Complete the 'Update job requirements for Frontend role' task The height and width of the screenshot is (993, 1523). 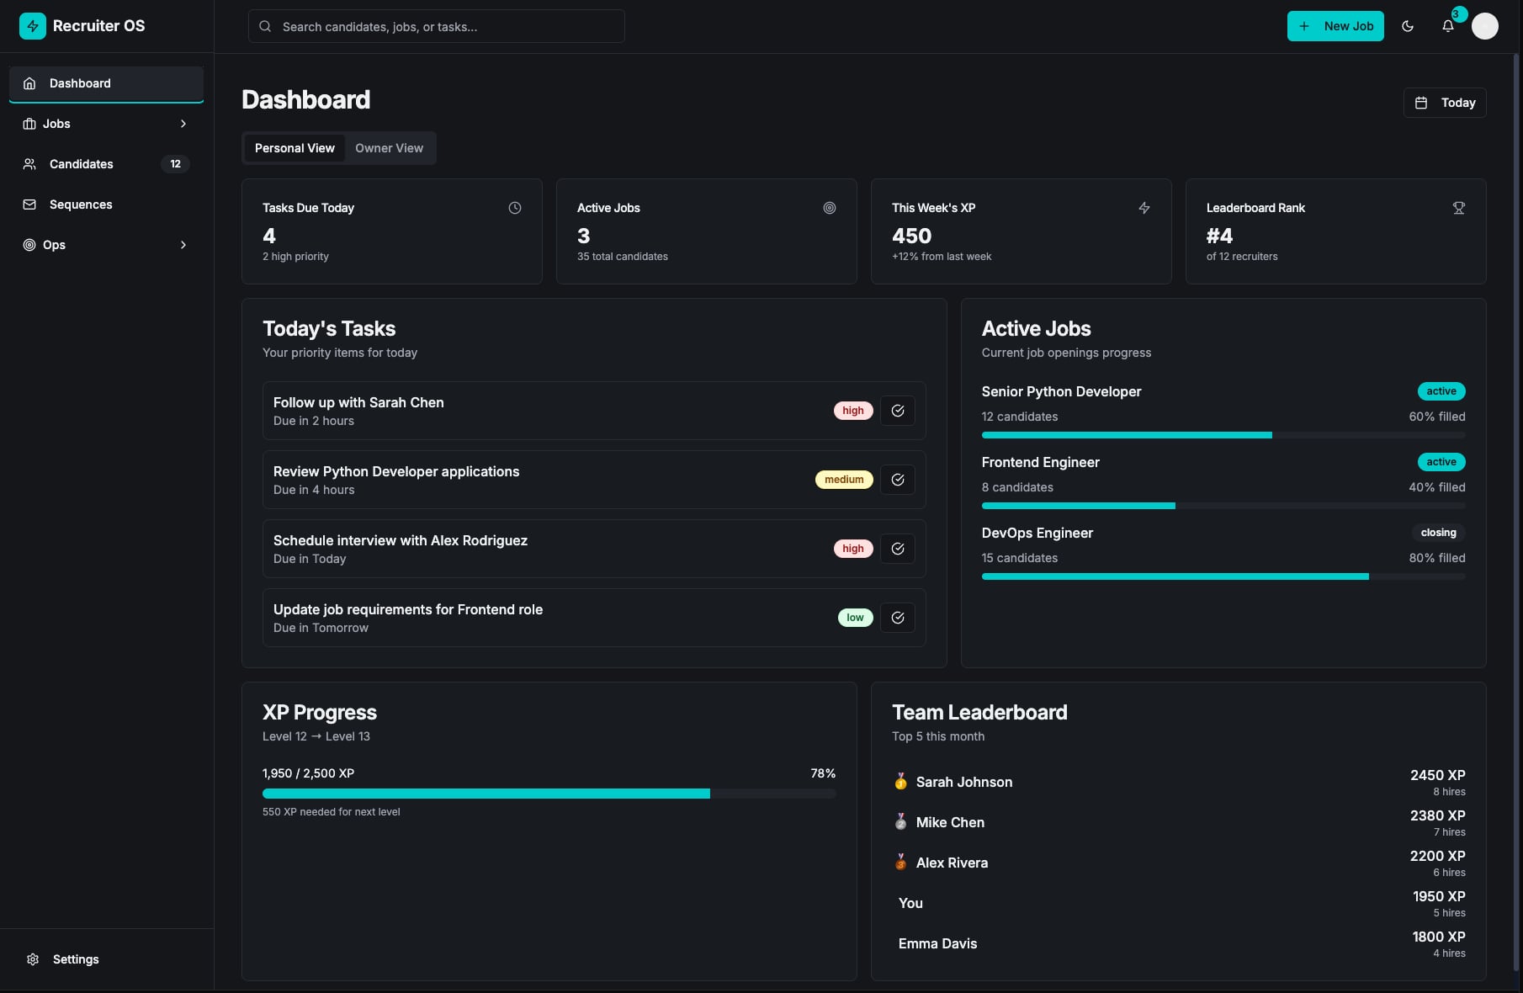(898, 618)
